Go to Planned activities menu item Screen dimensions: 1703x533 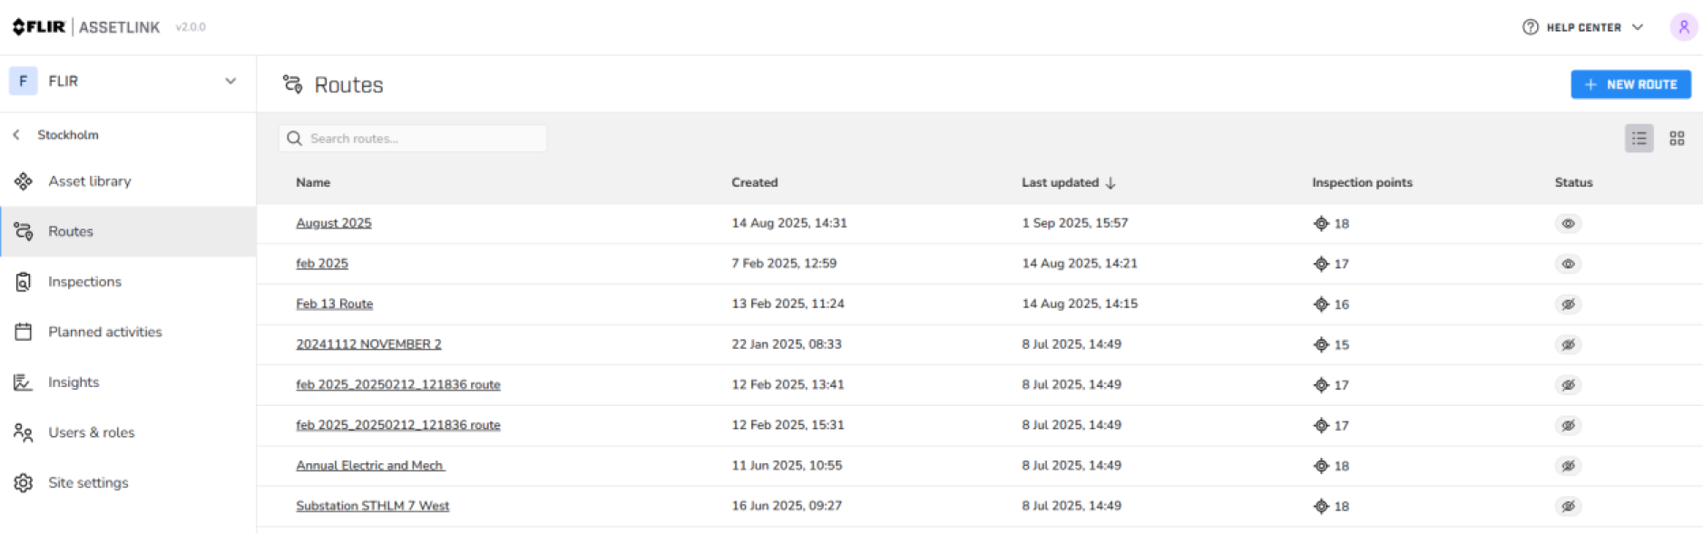[x=104, y=332]
